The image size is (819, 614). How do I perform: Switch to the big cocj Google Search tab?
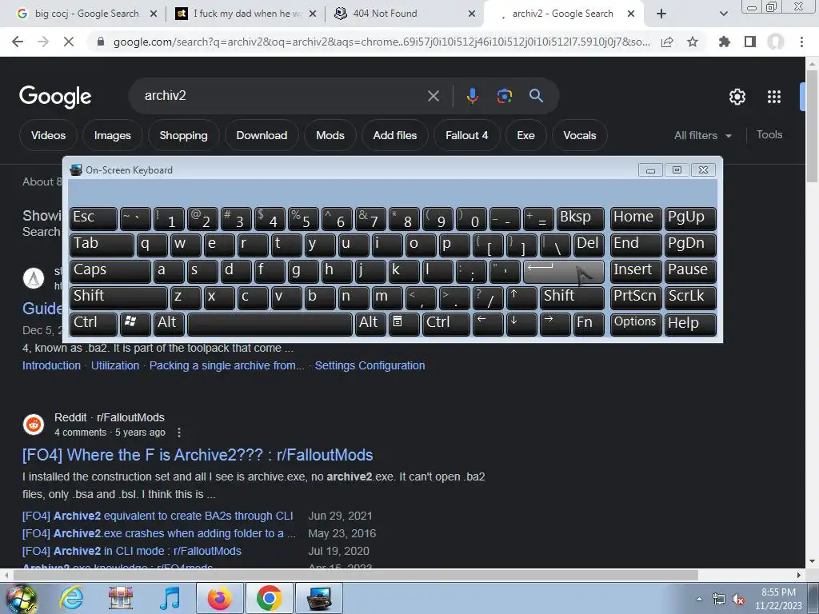(x=86, y=14)
